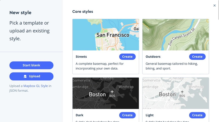The image size is (219, 122).
Task: Click the Light template title
Action: [149, 115]
